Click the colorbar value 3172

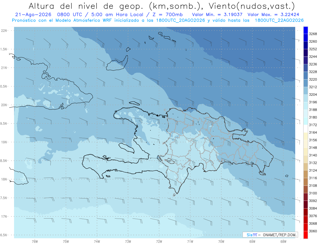313,125
